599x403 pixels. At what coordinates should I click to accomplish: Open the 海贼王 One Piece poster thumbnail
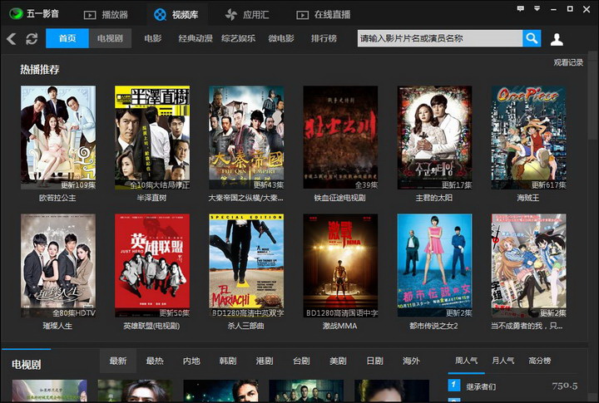[529, 137]
